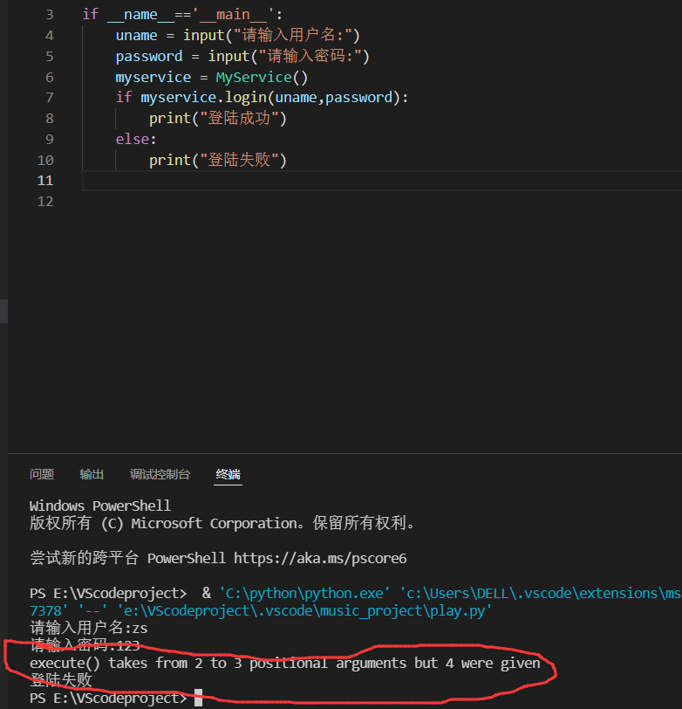Click the __name__ variable in line 3
682x709 pixels.
pyautogui.click(x=140, y=15)
